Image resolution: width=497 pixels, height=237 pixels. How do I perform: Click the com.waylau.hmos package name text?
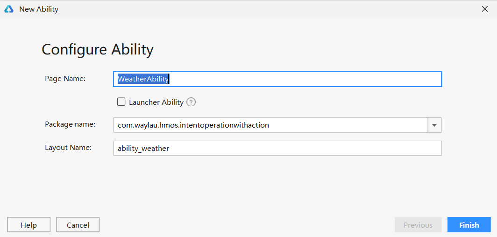(193, 125)
